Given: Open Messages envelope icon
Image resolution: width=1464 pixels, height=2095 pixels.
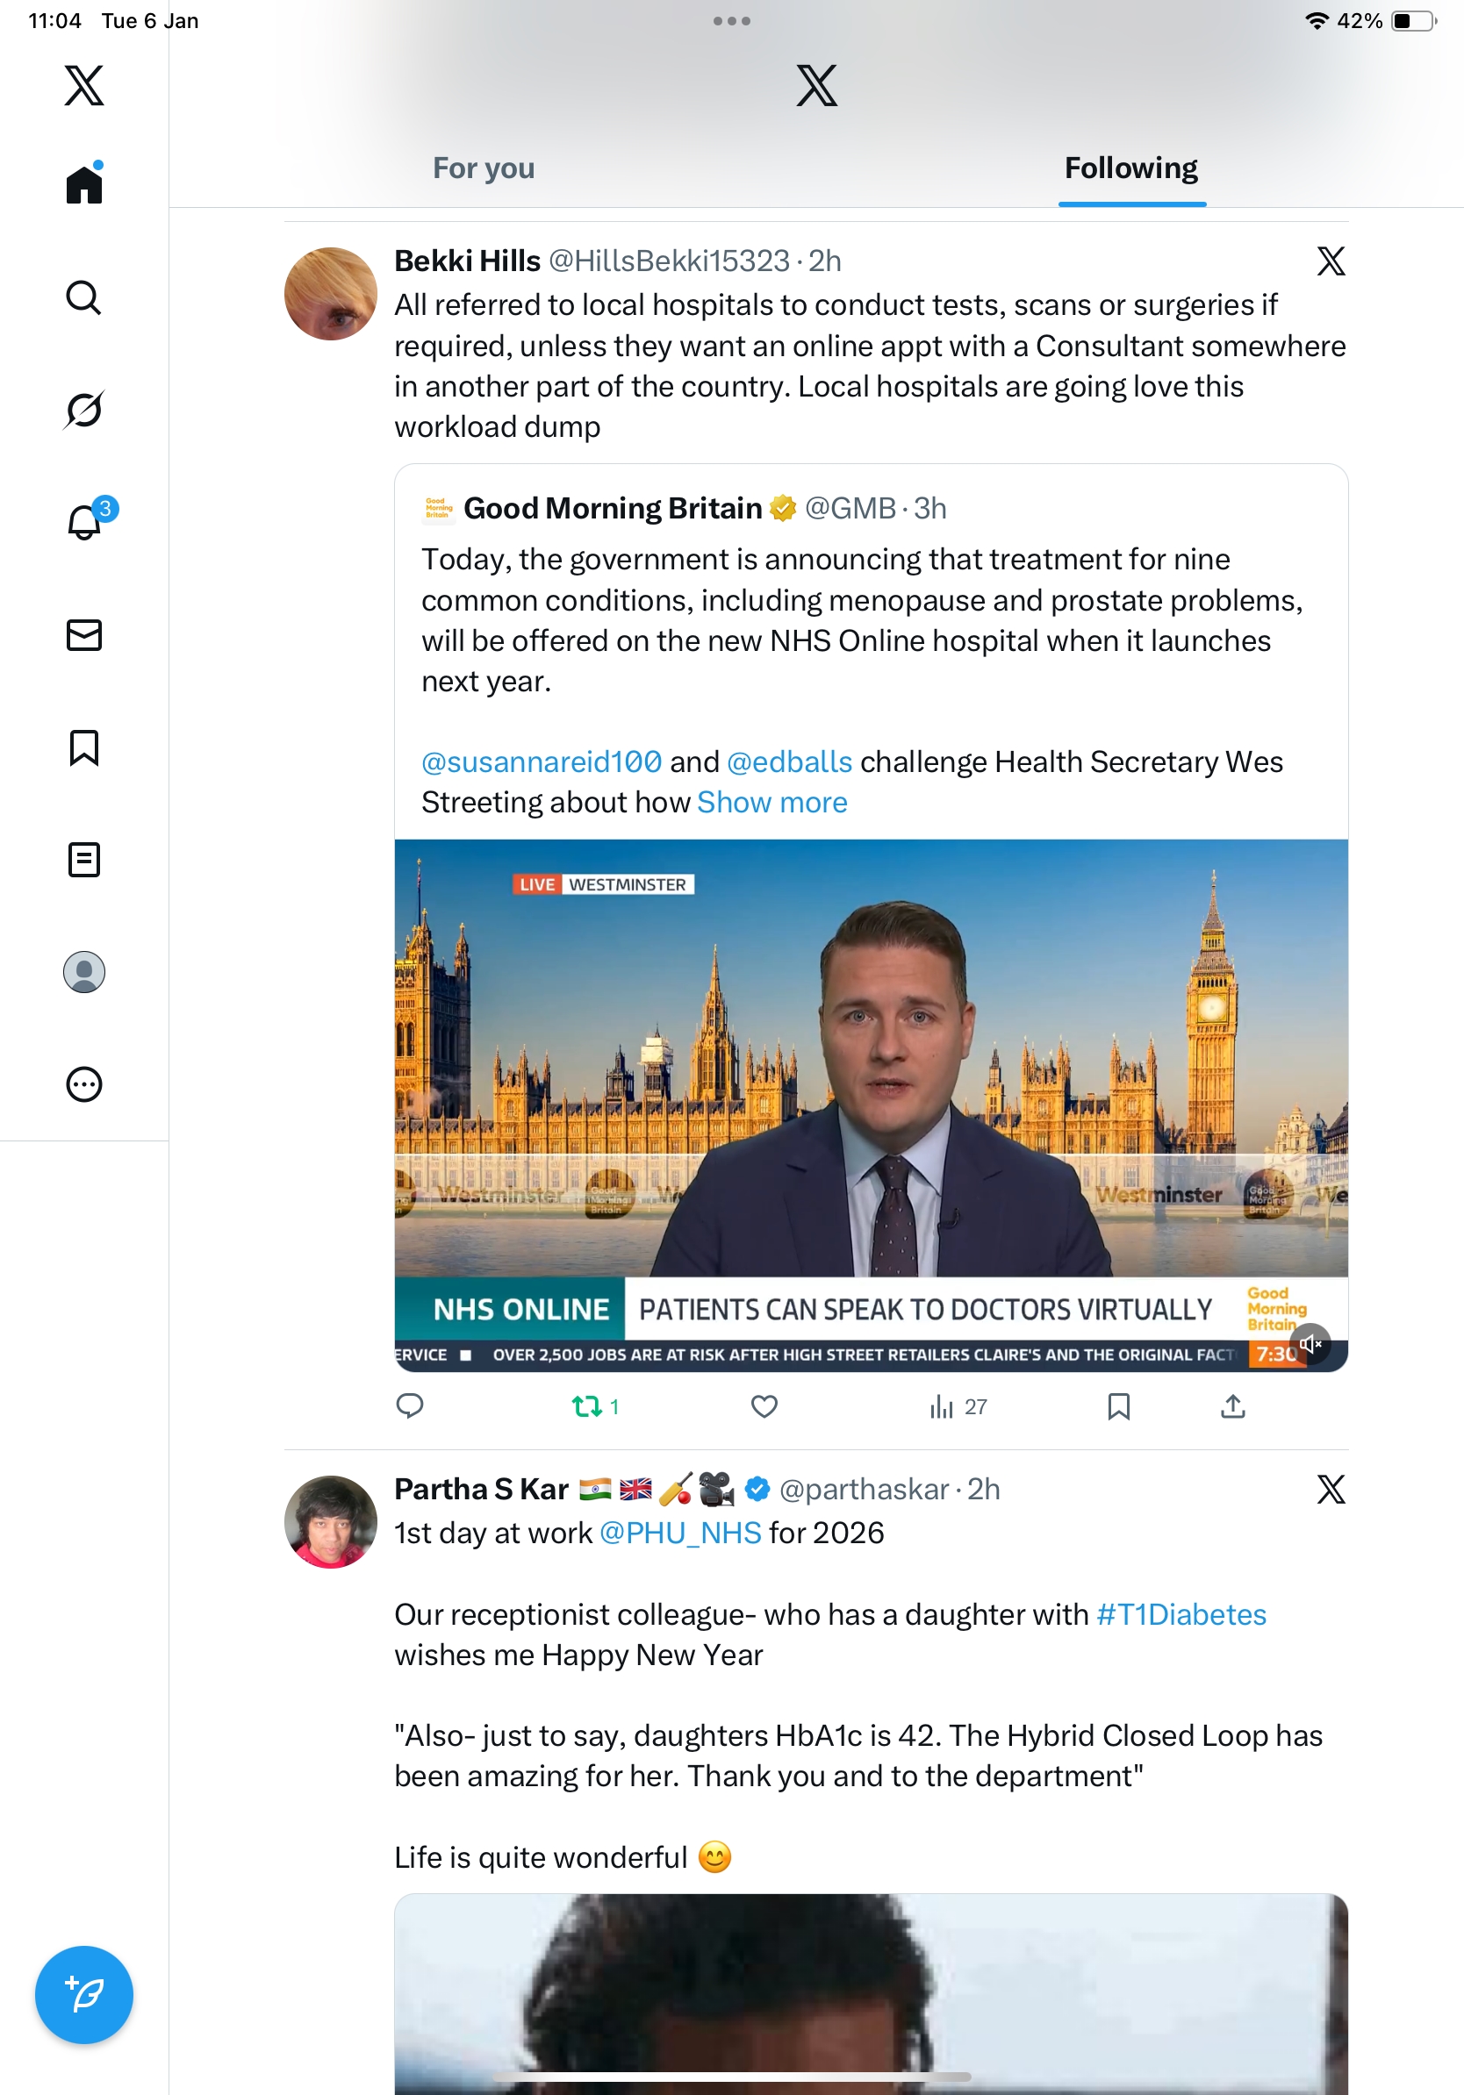Looking at the screenshot, I should [84, 635].
